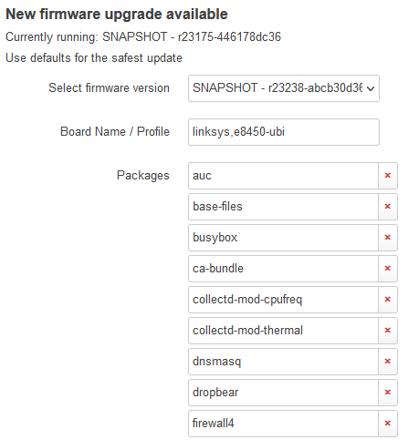
Task: Click the firewall4 package text field
Action: tap(283, 424)
